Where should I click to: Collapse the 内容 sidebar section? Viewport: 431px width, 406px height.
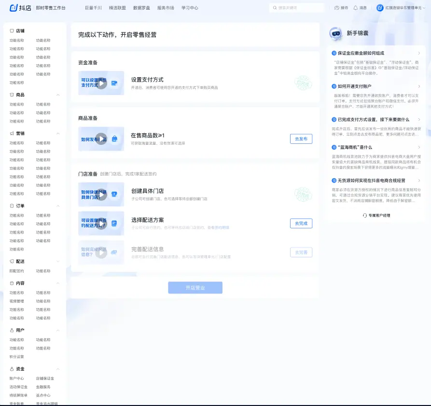click(58, 283)
